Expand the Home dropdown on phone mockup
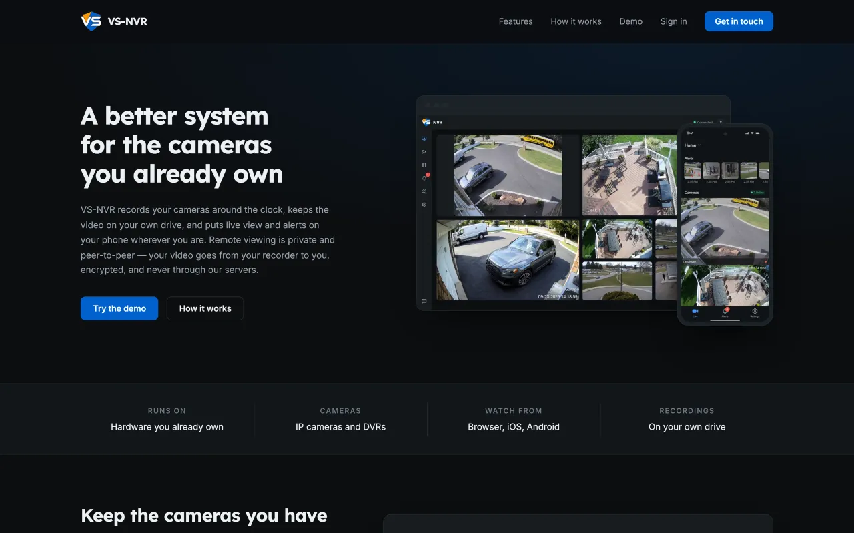Viewport: 854px width, 533px height. [x=693, y=145]
